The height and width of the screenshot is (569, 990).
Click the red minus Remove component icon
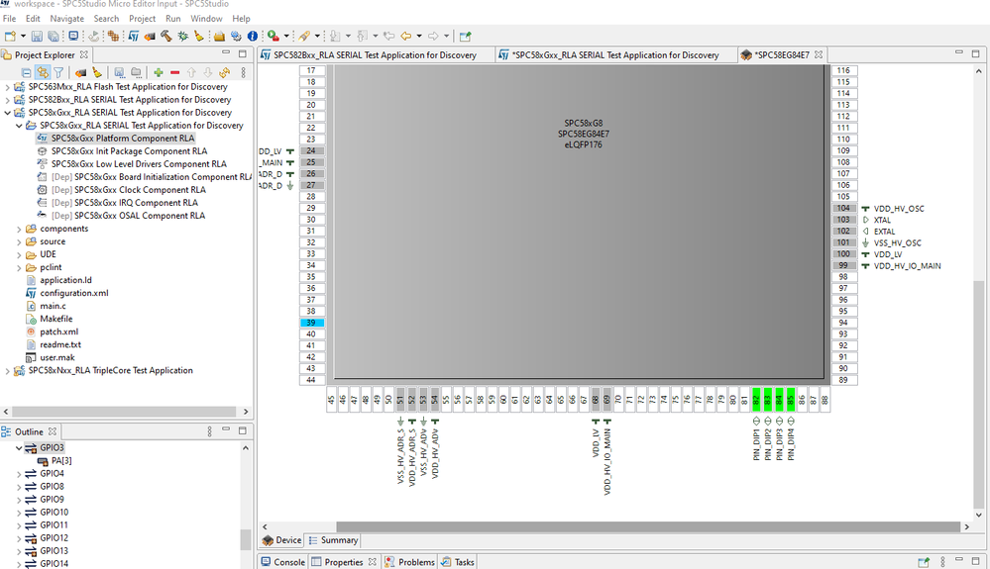[x=174, y=72]
